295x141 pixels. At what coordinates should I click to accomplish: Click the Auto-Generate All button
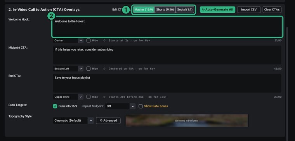(217, 10)
